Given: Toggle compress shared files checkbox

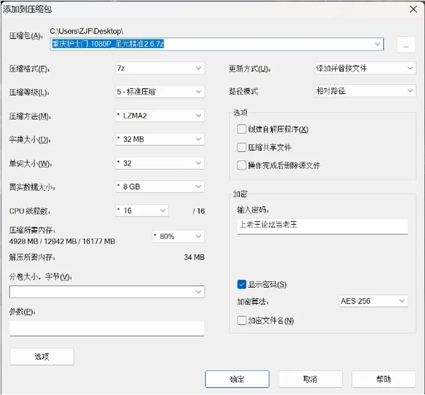Looking at the screenshot, I should pyautogui.click(x=242, y=147).
